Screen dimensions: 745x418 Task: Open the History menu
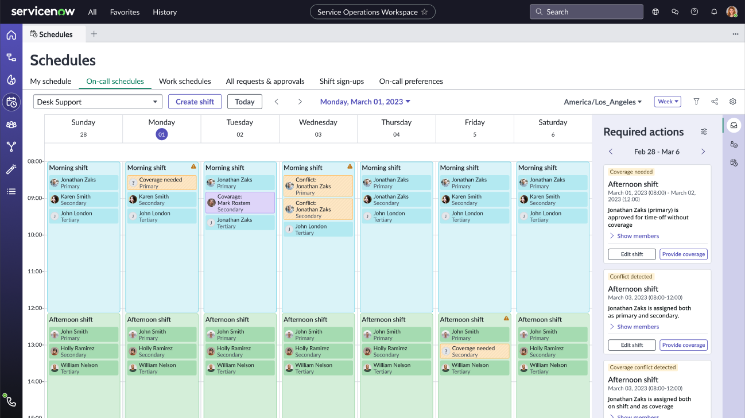point(165,12)
